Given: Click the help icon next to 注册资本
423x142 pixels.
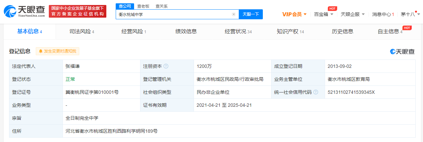Looking at the screenshot, I should point(166,66).
